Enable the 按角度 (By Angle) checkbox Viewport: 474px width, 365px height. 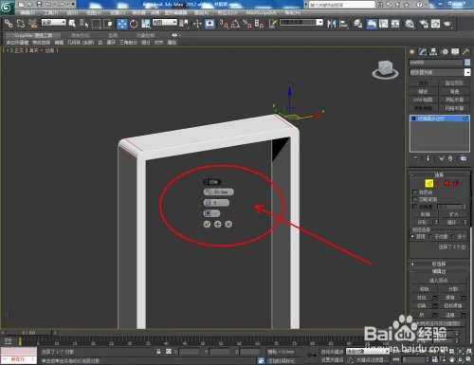414,207
